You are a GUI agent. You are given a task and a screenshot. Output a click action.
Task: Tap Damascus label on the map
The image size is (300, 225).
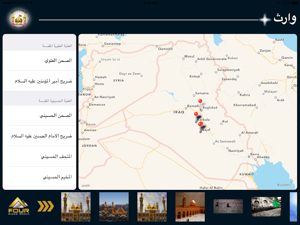97,105
